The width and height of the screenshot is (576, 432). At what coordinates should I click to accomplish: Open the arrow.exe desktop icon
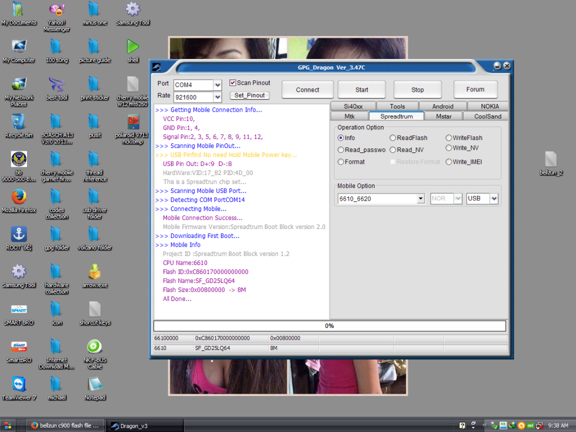(94, 272)
